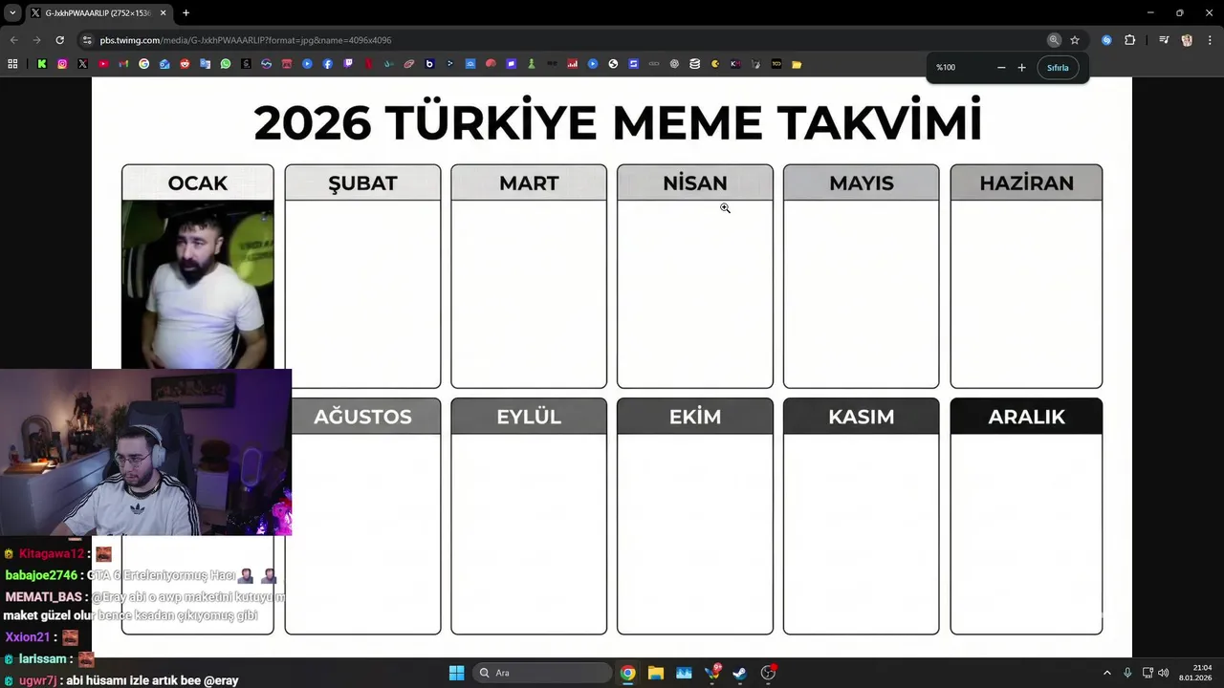Click chat username babajoe2746
Image resolution: width=1224 pixels, height=688 pixels.
click(x=41, y=575)
